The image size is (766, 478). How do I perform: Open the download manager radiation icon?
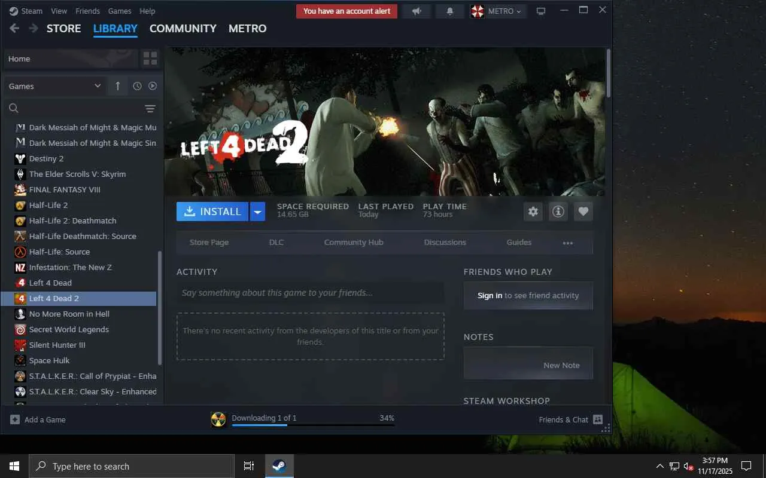tap(219, 419)
